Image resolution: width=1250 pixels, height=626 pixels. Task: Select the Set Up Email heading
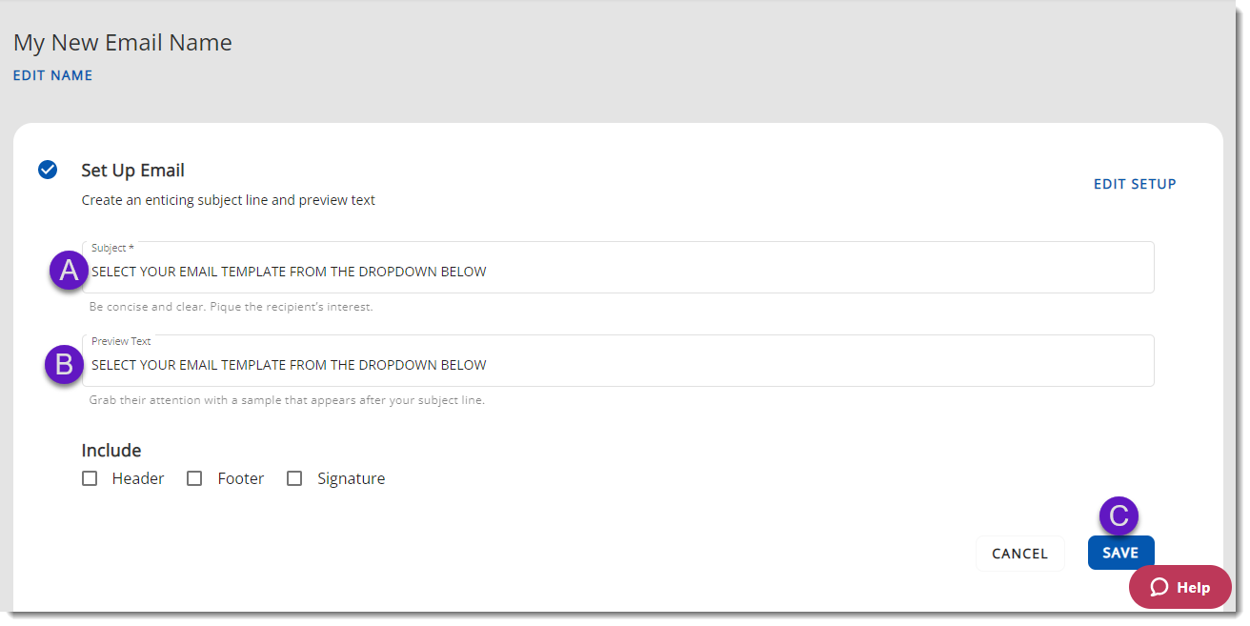pos(132,171)
